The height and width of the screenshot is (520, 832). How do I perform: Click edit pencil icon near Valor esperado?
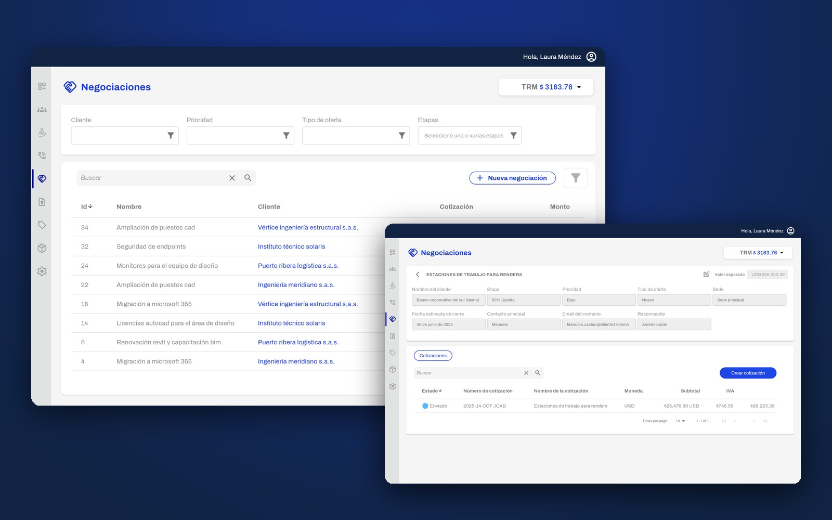click(706, 274)
